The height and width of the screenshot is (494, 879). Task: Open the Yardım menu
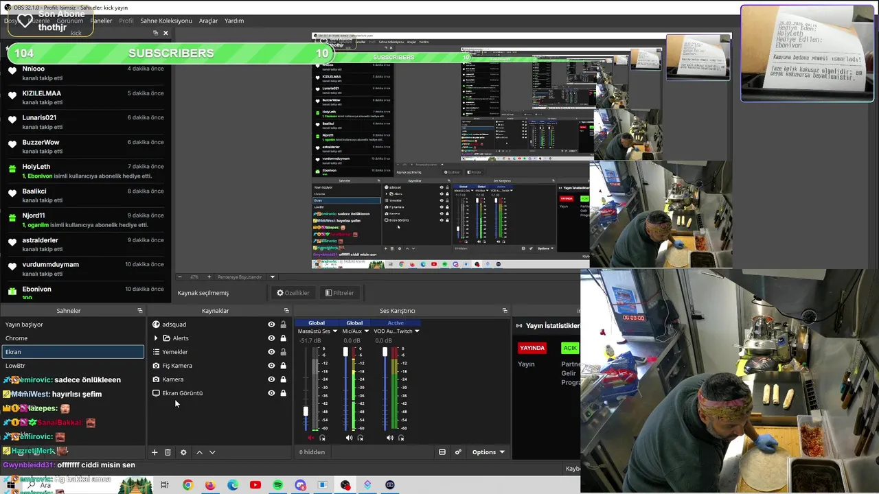(234, 21)
